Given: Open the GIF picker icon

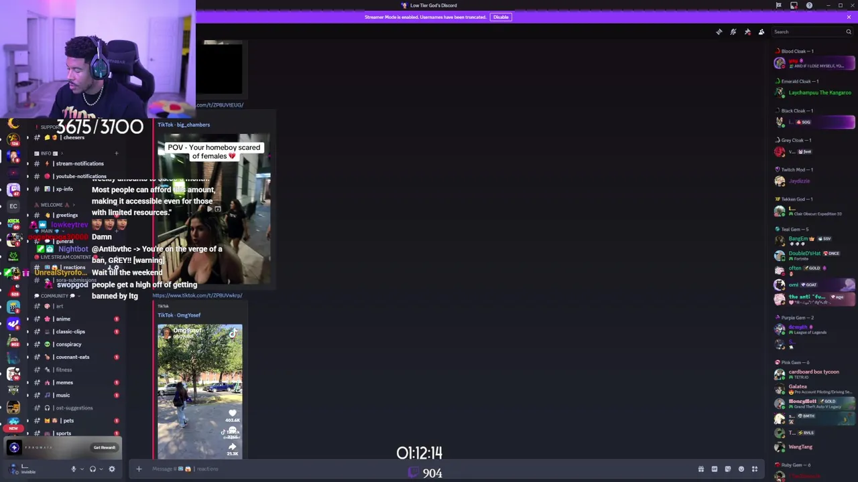Looking at the screenshot, I should point(715,469).
